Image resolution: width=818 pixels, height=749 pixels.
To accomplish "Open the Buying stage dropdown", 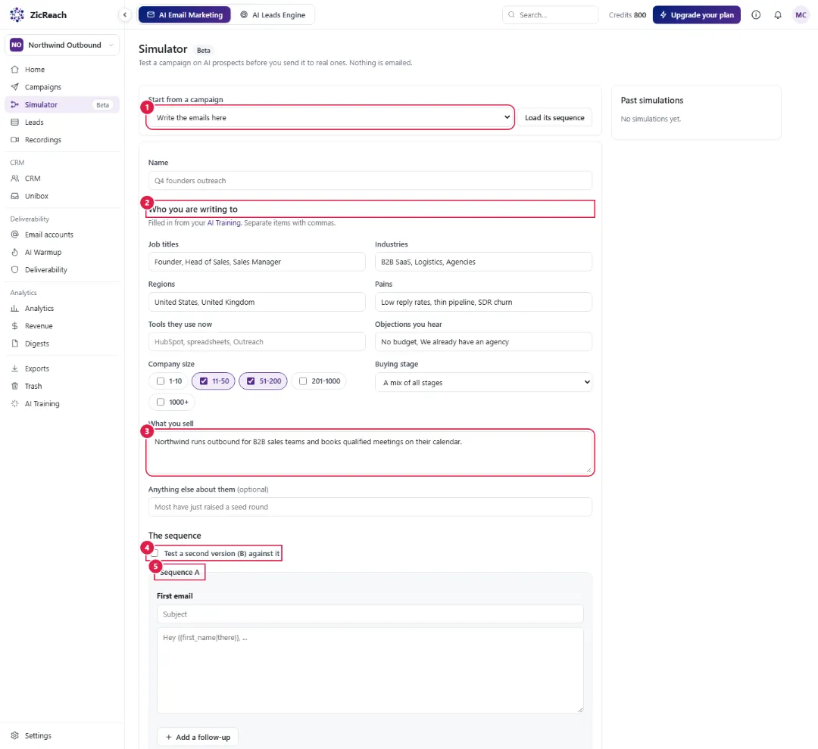I will click(x=483, y=382).
